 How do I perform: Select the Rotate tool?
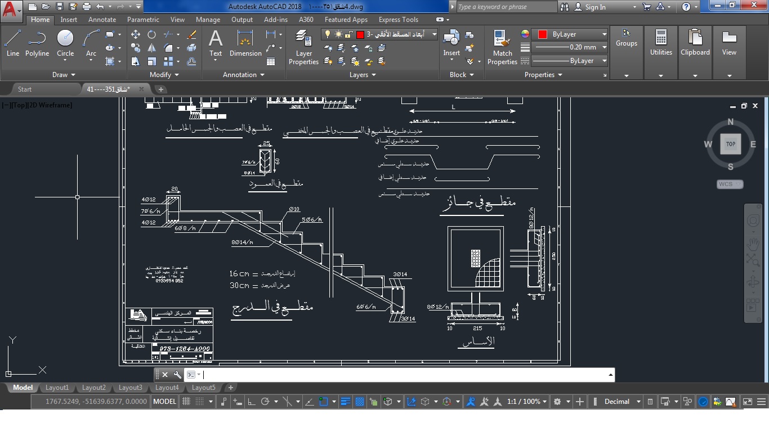(x=152, y=34)
